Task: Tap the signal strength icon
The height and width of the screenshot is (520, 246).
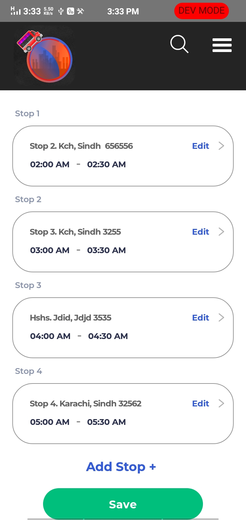Action: point(15,11)
